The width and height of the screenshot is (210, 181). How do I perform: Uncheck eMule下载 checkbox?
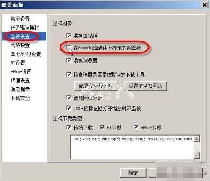[136, 127]
